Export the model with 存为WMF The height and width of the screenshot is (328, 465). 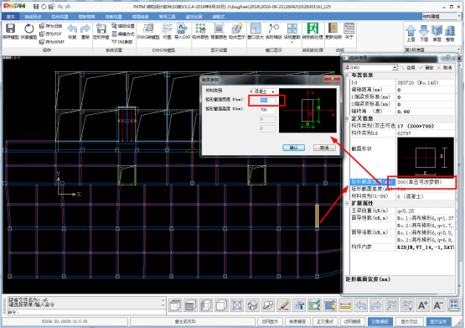(52, 42)
